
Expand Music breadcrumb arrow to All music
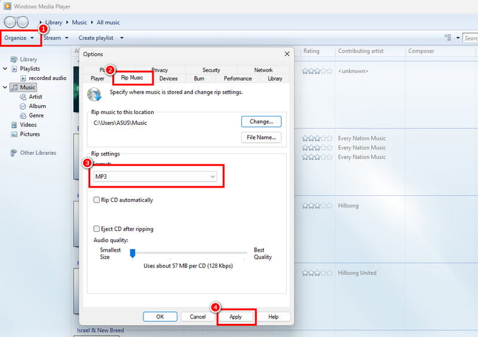(x=92, y=22)
